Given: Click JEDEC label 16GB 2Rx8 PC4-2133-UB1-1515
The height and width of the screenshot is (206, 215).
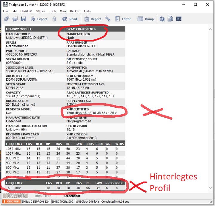Looking at the screenshot, I should 30,71.
